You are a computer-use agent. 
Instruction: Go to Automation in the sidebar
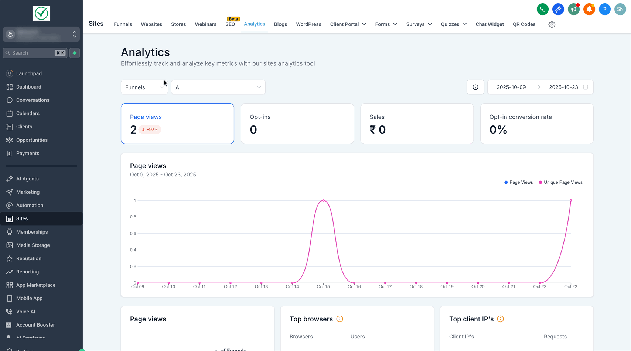(30, 205)
